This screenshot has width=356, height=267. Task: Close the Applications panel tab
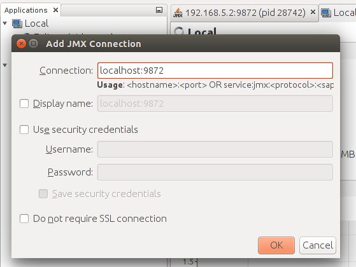click(55, 10)
